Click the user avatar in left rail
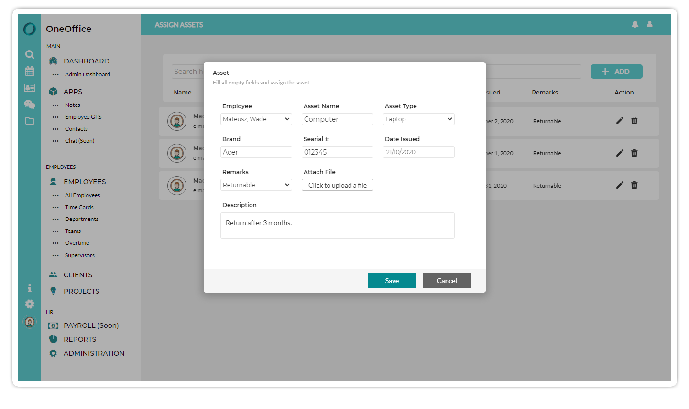 [x=30, y=322]
